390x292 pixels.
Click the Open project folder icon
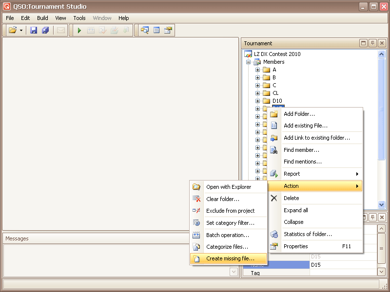pos(13,30)
